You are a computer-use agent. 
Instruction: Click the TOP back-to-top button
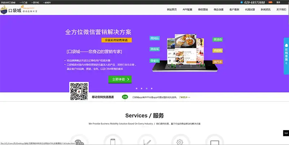point(285,133)
